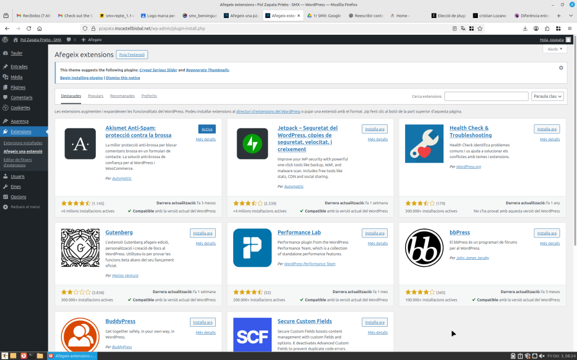The height and width of the screenshot is (360, 577).
Task: Switch to the Populars tab
Action: 96,96
